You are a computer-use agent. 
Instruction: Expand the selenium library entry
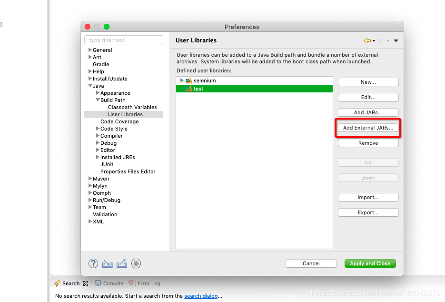coord(182,81)
